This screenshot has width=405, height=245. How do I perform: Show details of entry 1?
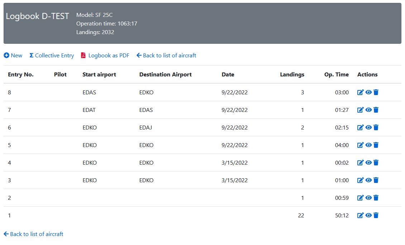368,215
